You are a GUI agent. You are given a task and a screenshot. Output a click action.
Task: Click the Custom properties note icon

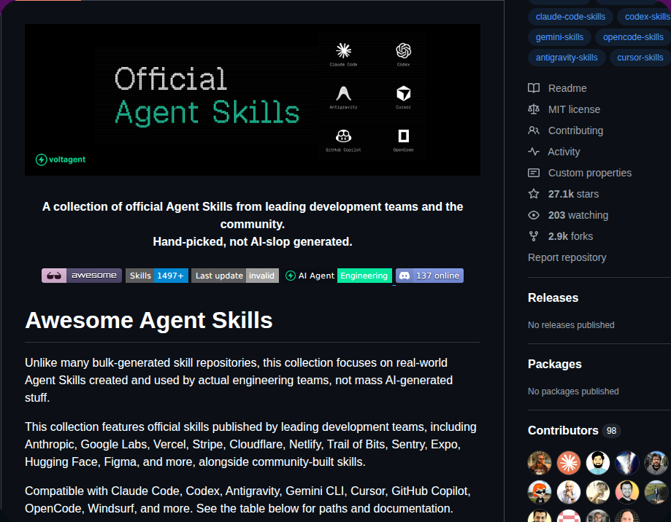[534, 173]
